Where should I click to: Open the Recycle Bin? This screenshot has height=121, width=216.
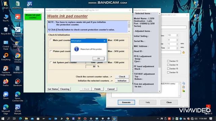coord(6,31)
